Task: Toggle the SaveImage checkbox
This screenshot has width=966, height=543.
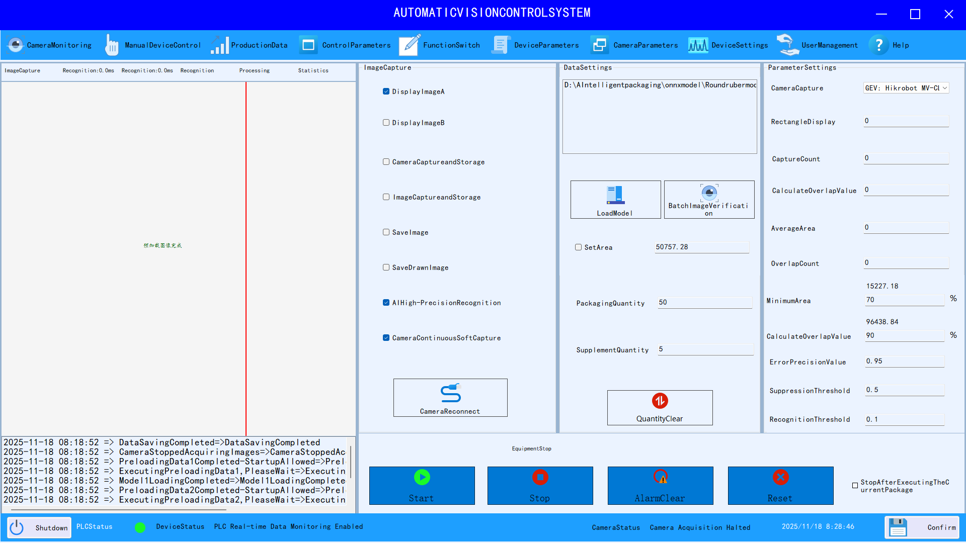Action: coord(386,232)
